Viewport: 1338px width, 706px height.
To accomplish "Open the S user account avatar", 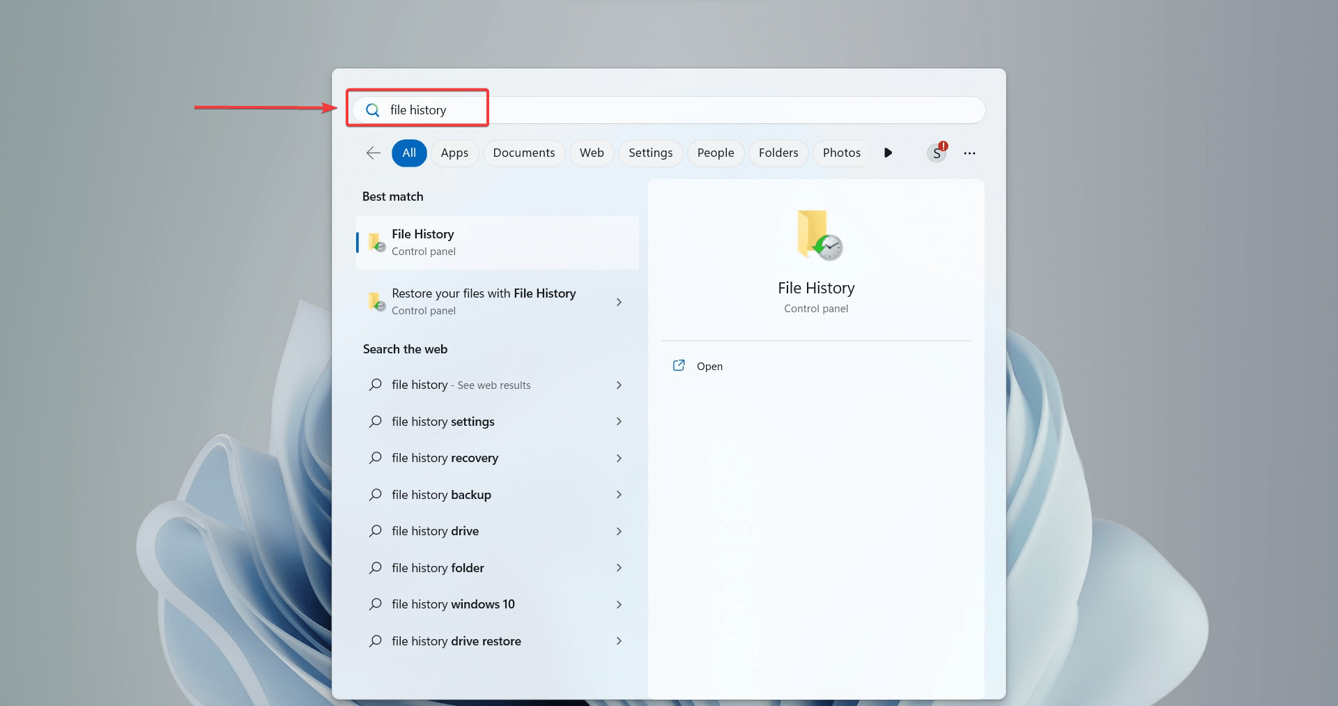I will click(937, 153).
